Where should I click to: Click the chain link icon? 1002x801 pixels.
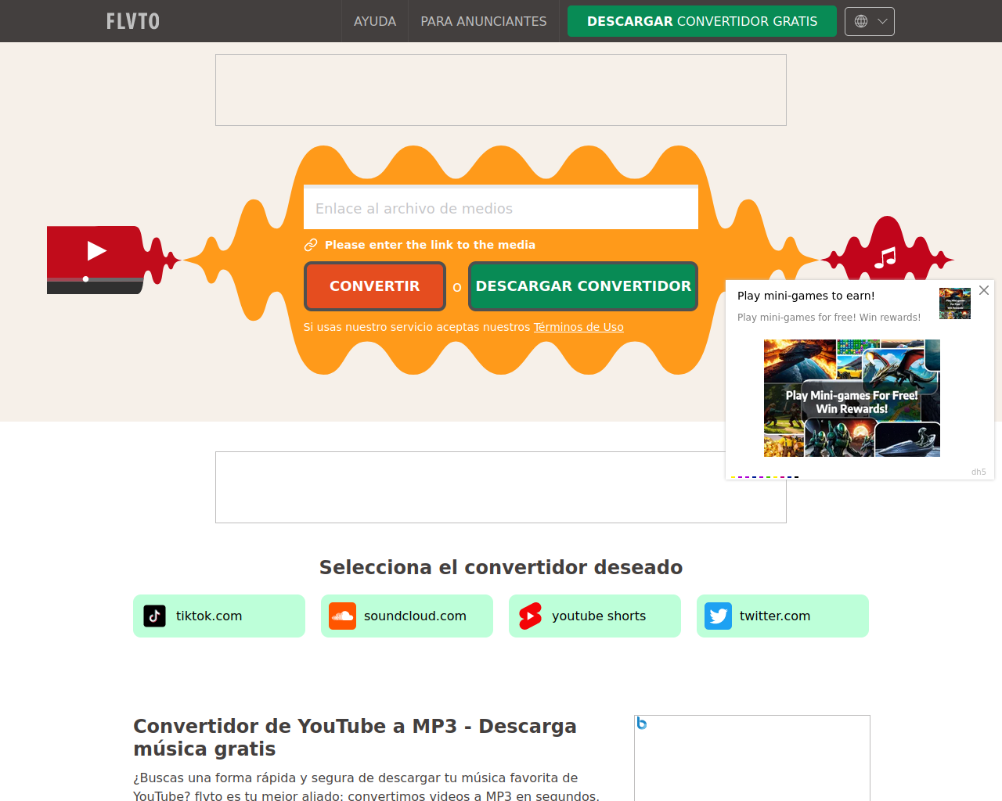pyautogui.click(x=311, y=245)
